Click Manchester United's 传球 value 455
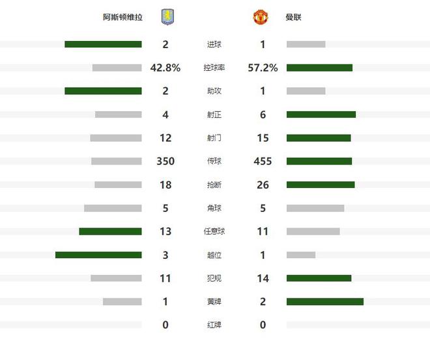This screenshot has width=430, height=344. point(263,161)
